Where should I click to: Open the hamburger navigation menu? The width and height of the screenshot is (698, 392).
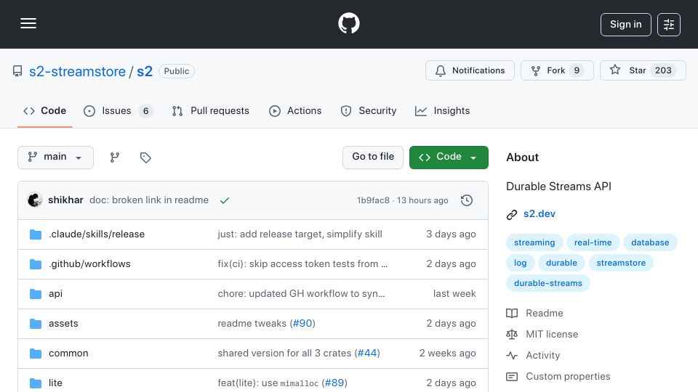pyautogui.click(x=28, y=23)
